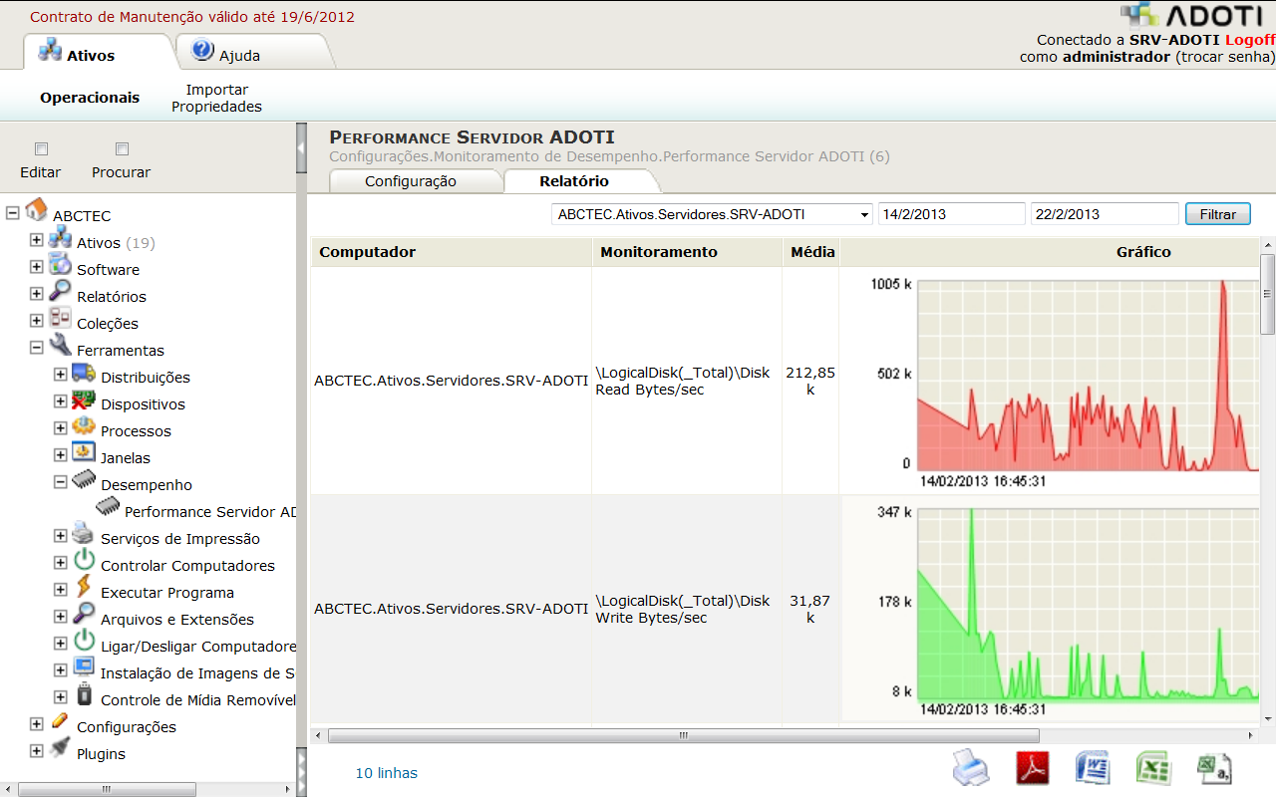Viewport: 1276px width, 797px height.
Task: Collapse the Ferramentas tree node
Action: [37, 348]
